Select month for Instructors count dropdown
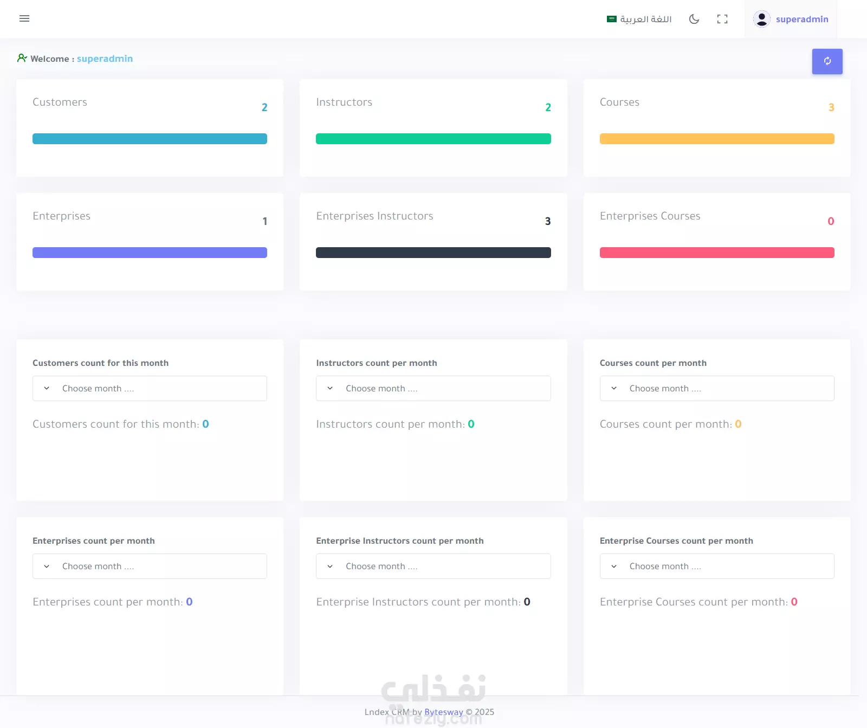The height and width of the screenshot is (728, 867). pyautogui.click(x=433, y=389)
